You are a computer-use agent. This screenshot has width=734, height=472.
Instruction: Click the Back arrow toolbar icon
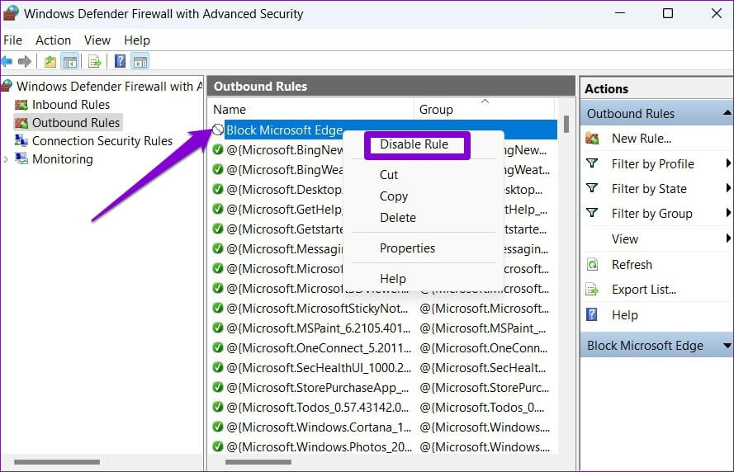tap(7, 61)
